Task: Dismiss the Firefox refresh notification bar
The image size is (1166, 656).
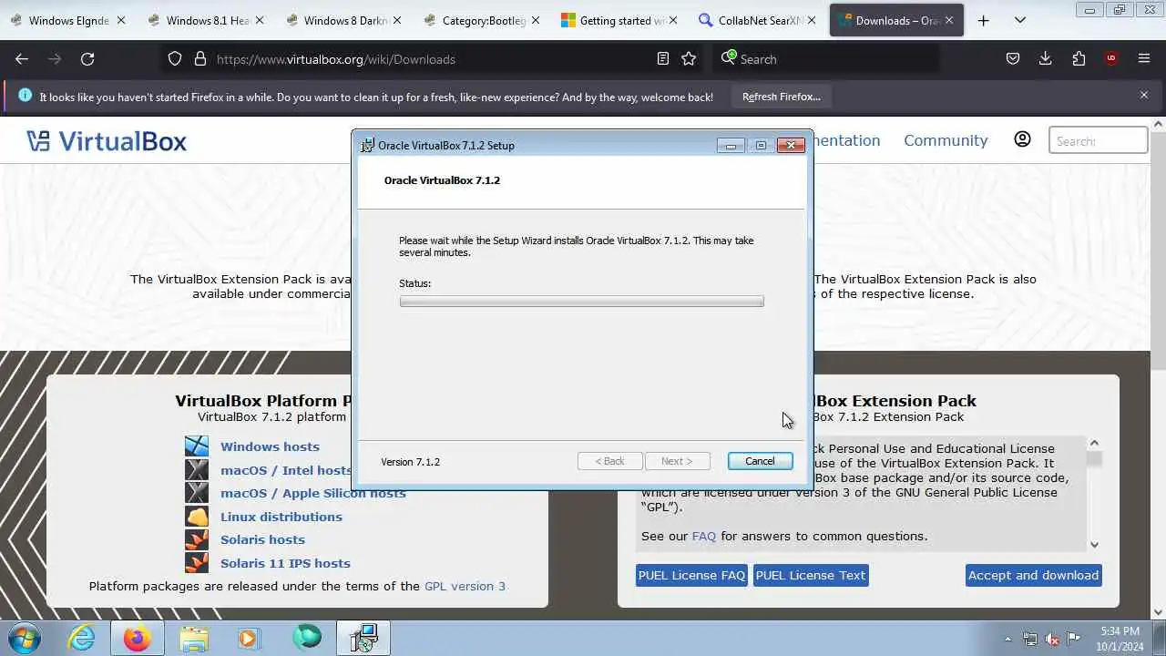Action: point(1144,96)
